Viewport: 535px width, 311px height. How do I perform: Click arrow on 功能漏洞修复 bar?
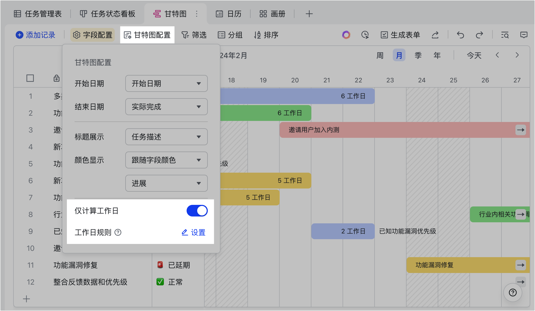pyautogui.click(x=521, y=265)
